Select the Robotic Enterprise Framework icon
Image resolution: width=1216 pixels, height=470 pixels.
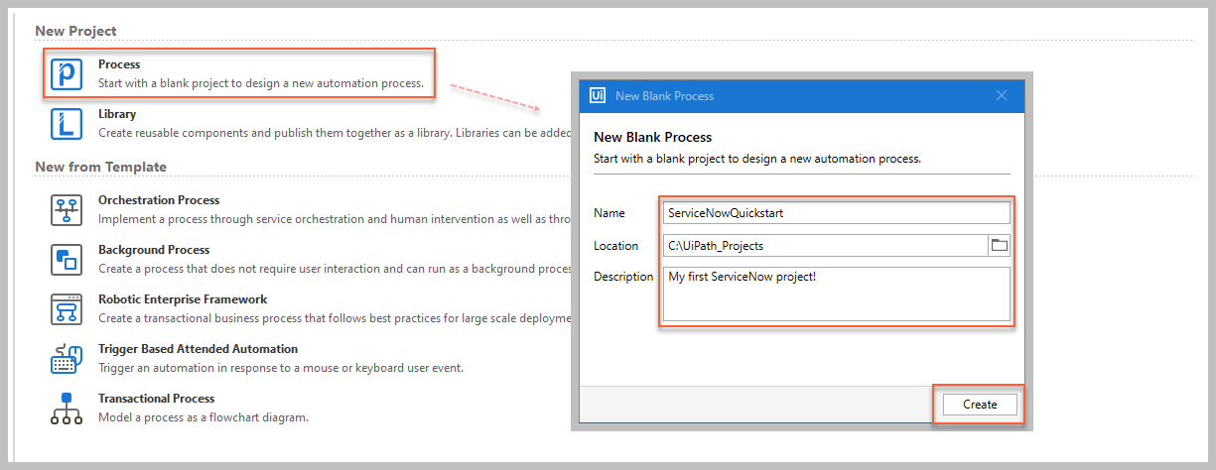[x=67, y=309]
